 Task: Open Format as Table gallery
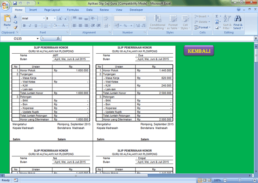pyautogui.click(x=173, y=22)
